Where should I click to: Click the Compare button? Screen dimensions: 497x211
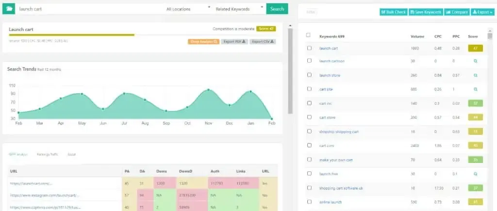457,12
